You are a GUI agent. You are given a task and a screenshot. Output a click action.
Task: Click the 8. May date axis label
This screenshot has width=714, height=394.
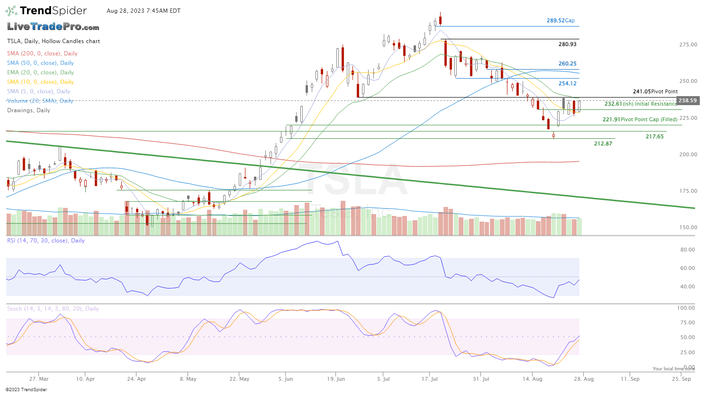pos(188,379)
